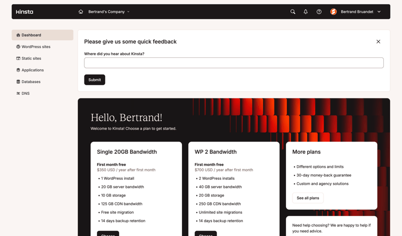The height and width of the screenshot is (236, 402).
Task: Choose the Single 20GB Bandwidth plan
Action: pos(108,233)
